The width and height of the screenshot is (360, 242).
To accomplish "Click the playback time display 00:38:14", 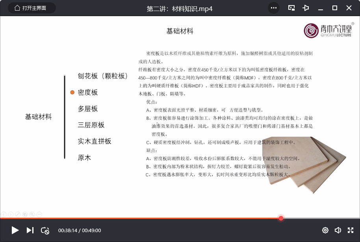I will tap(68, 231).
